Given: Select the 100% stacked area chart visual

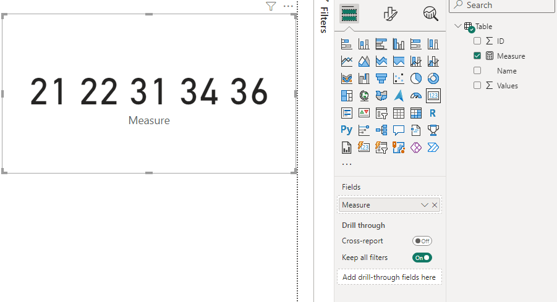Looking at the screenshot, I should [399, 61].
